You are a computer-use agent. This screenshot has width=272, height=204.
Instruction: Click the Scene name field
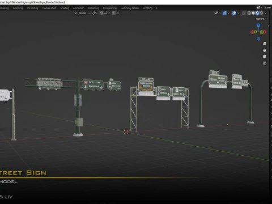(267, 7)
